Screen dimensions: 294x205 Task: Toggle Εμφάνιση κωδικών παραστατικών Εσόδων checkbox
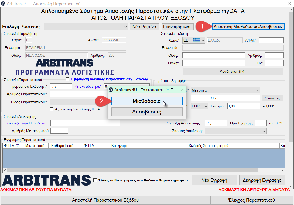[67, 79]
